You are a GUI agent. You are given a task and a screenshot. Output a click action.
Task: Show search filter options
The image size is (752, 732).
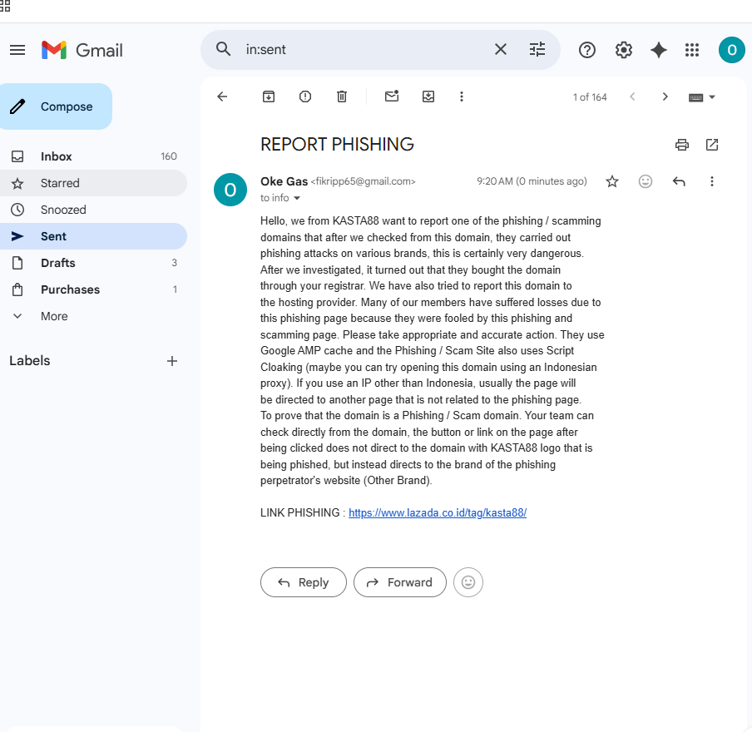click(x=537, y=49)
